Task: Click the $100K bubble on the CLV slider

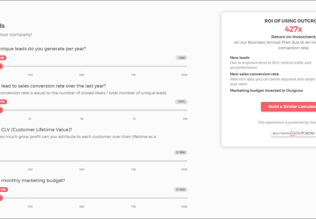Action: pyautogui.click(x=181, y=152)
